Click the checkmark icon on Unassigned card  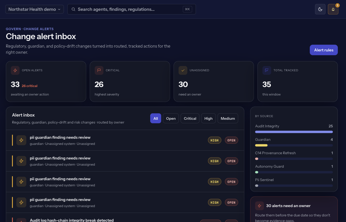[183, 70]
